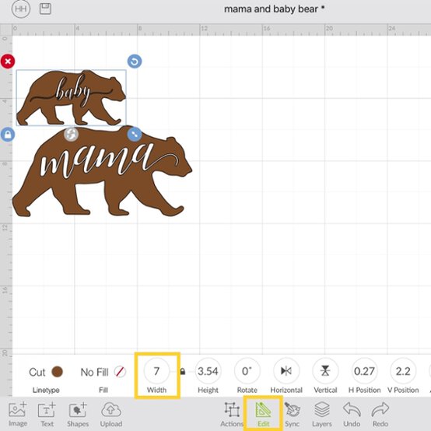This screenshot has width=431, height=431.
Task: Edit the Rotate value 0°
Action: click(x=247, y=371)
